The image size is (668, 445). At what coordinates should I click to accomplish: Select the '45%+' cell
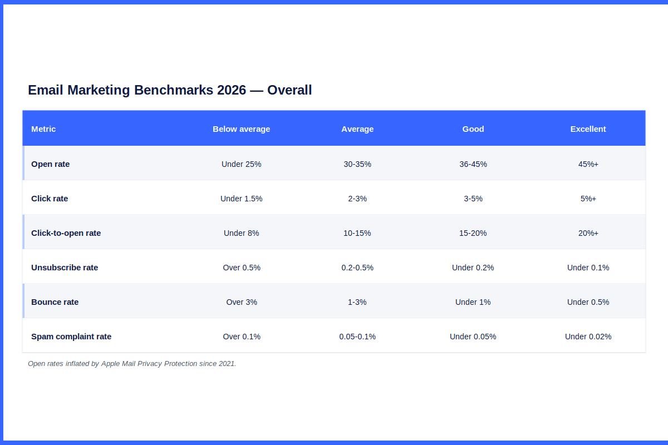588,164
